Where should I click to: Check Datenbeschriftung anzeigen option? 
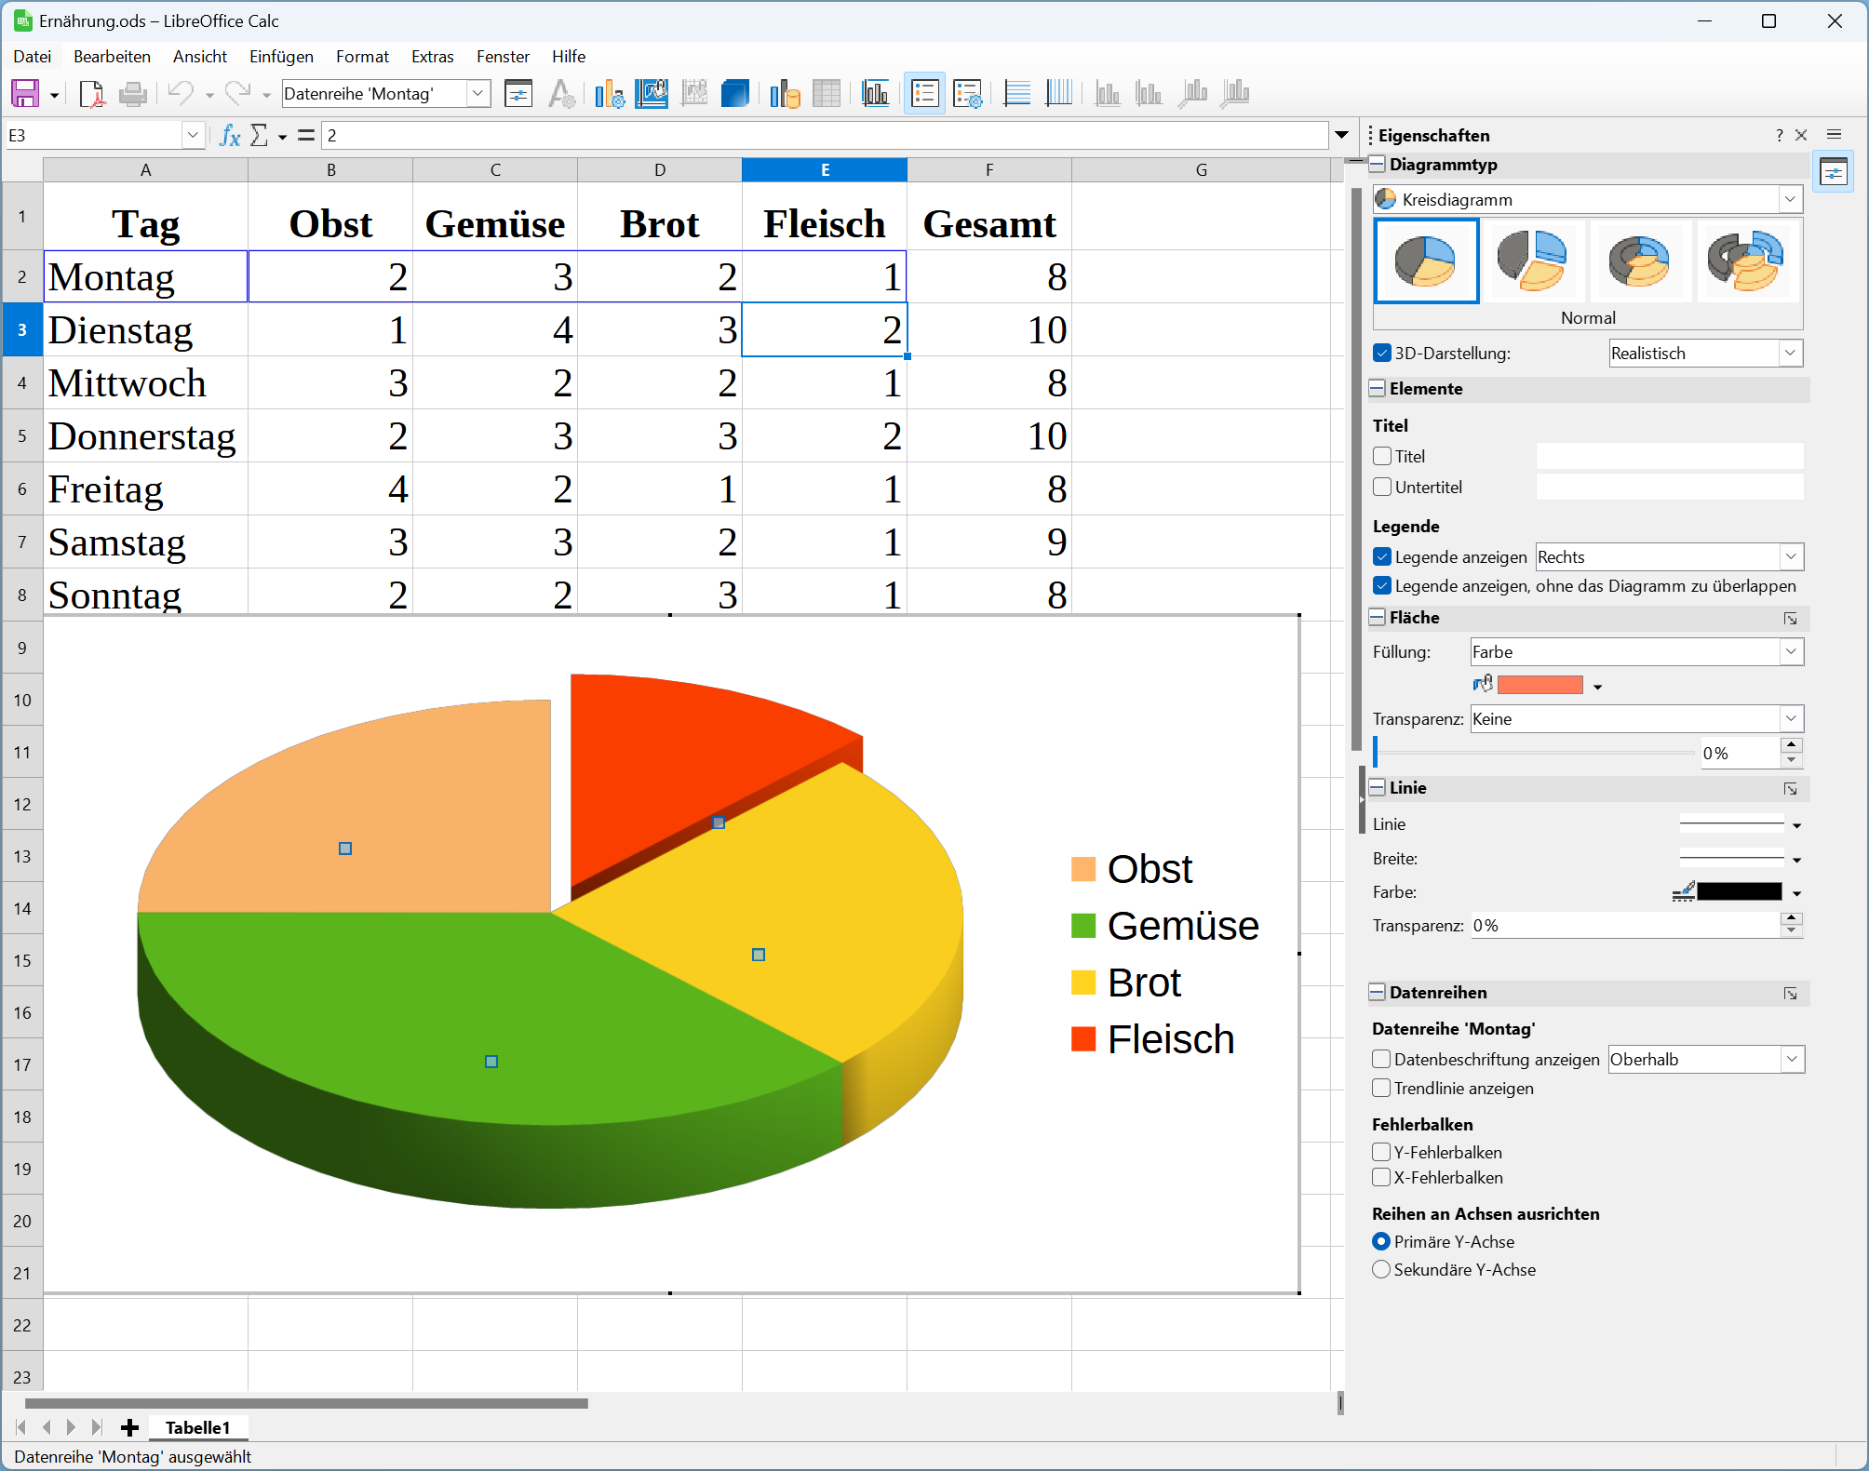tap(1381, 1059)
